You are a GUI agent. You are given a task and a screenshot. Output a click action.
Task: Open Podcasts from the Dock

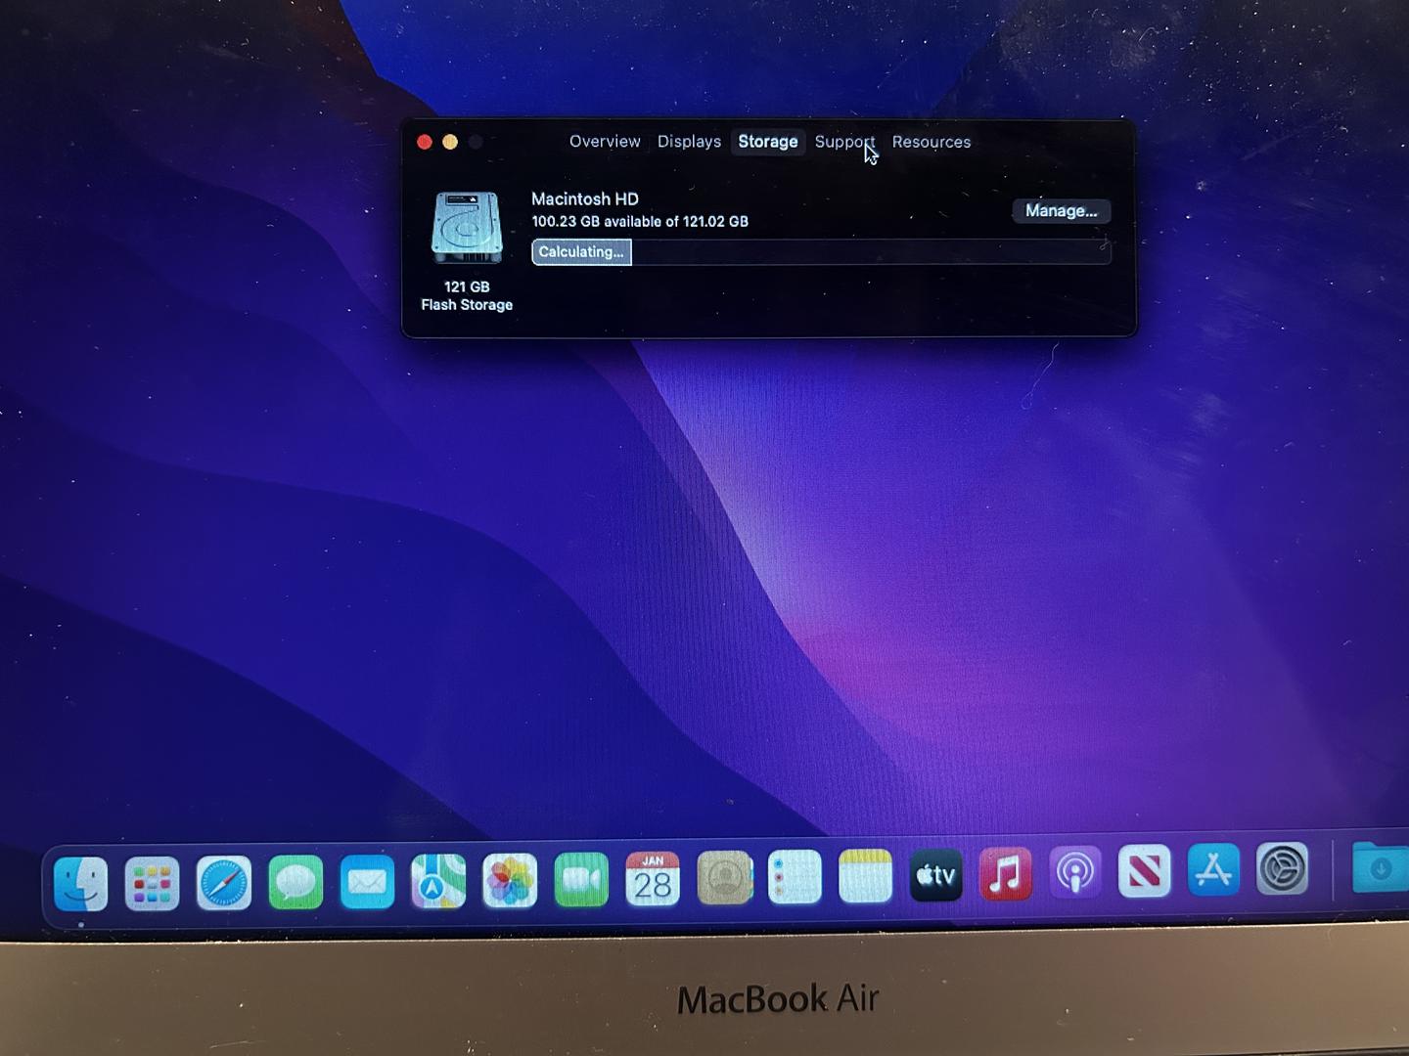click(x=1074, y=872)
